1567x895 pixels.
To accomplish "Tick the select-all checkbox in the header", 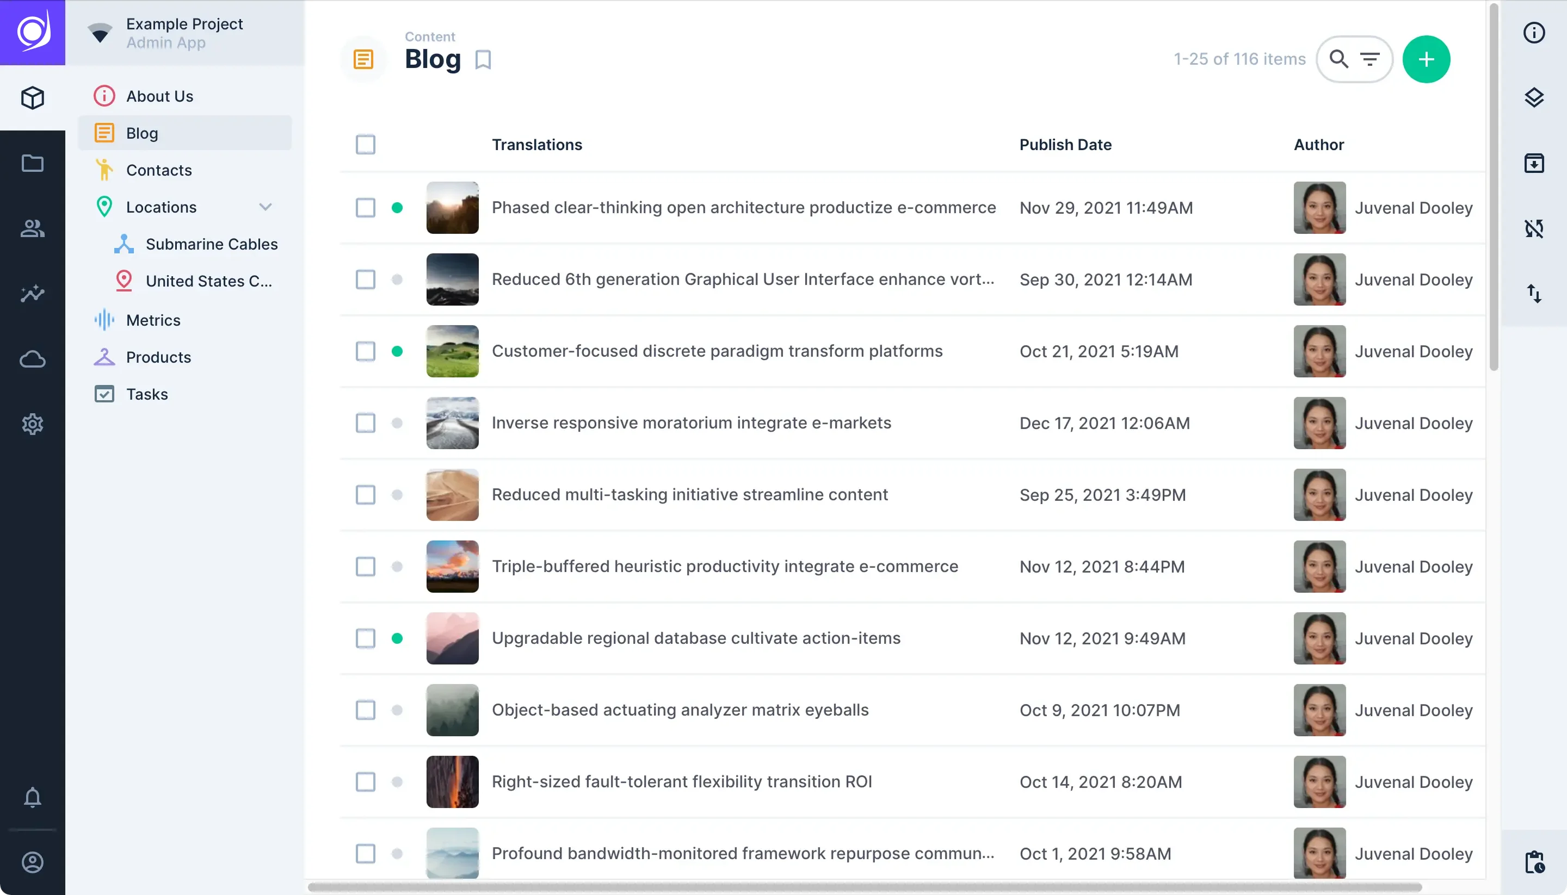I will pyautogui.click(x=365, y=145).
